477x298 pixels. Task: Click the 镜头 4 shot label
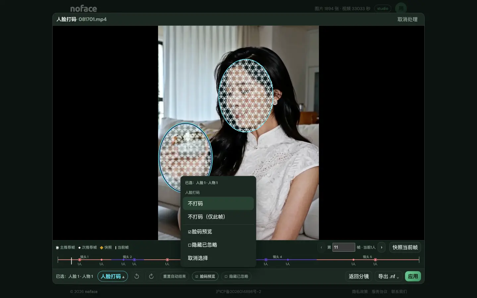(277, 257)
